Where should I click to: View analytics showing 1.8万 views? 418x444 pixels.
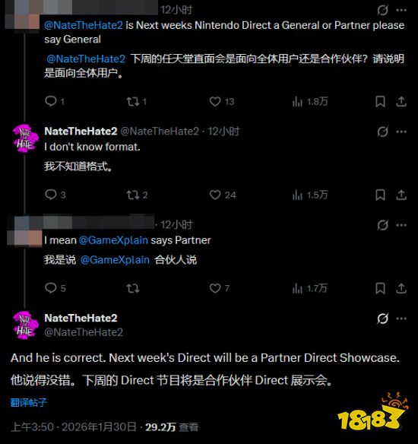310,102
